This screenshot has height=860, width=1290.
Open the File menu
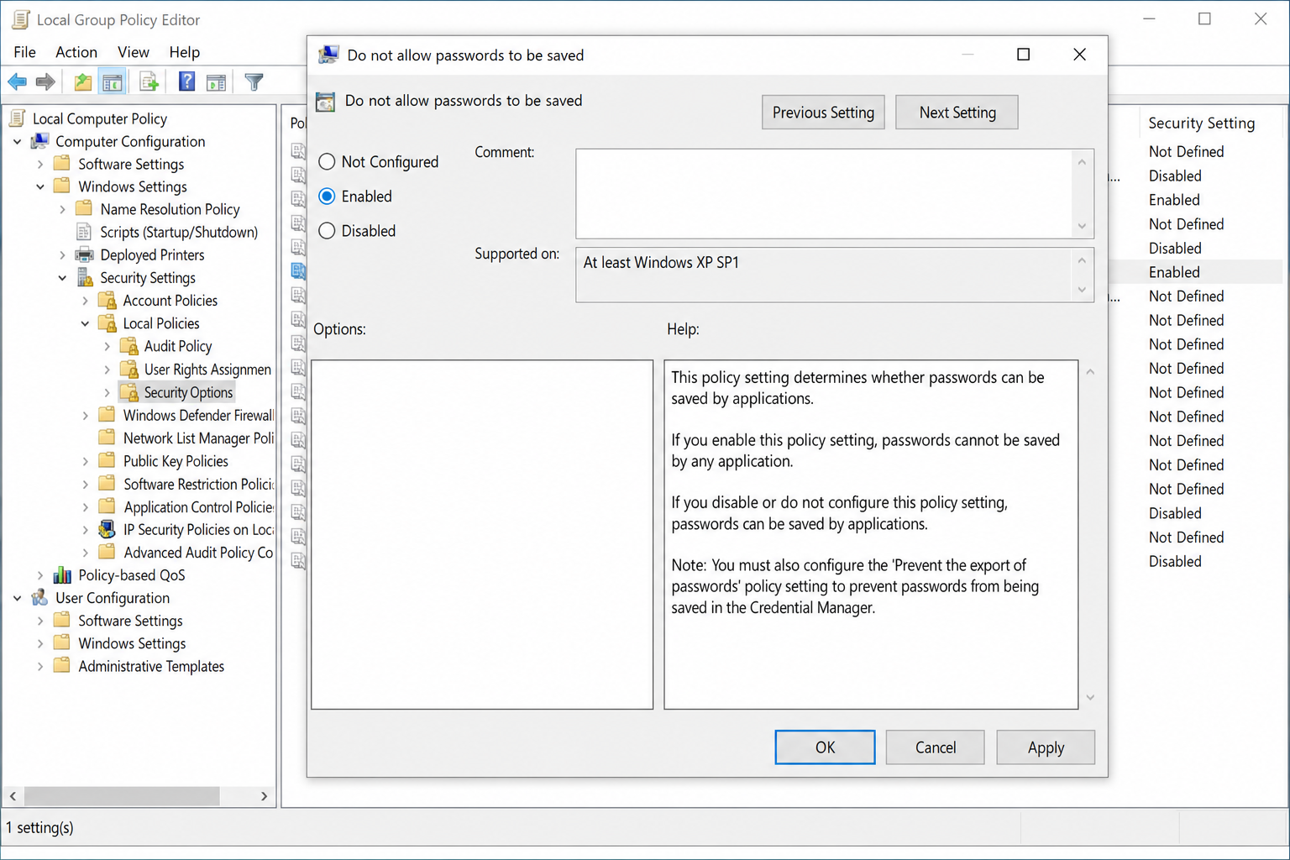[x=24, y=52]
